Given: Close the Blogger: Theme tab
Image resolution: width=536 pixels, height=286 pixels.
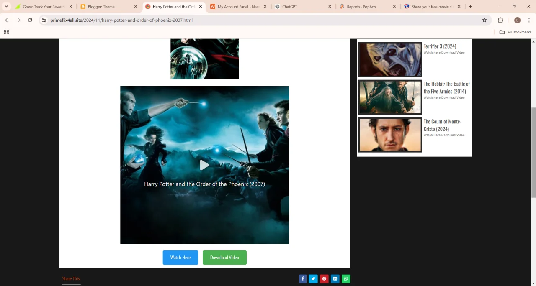Looking at the screenshot, I should [x=136, y=7].
